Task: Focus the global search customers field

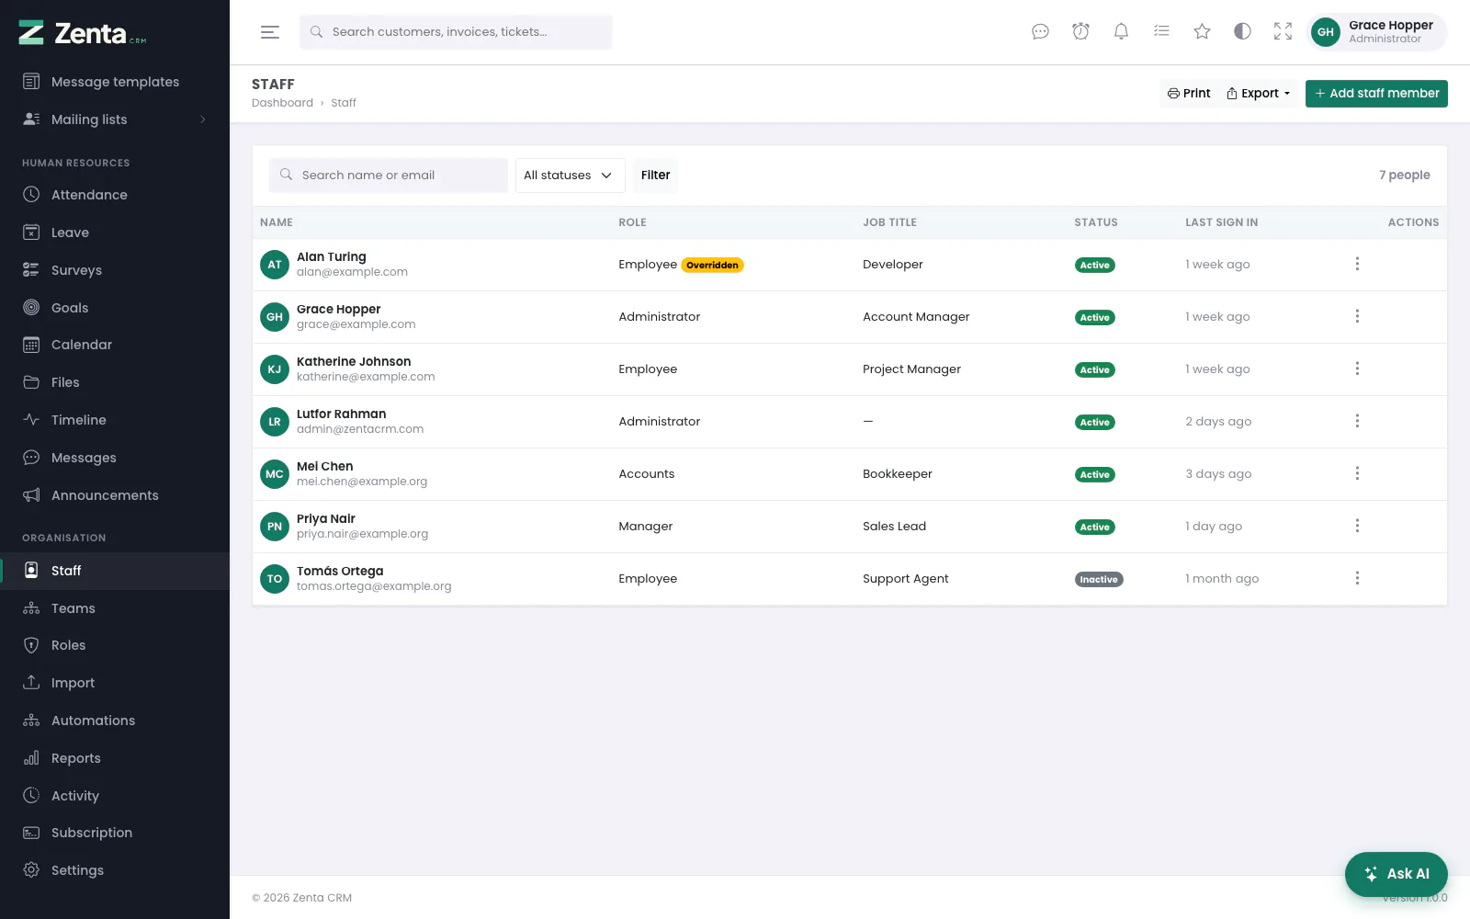Action: coord(456,32)
